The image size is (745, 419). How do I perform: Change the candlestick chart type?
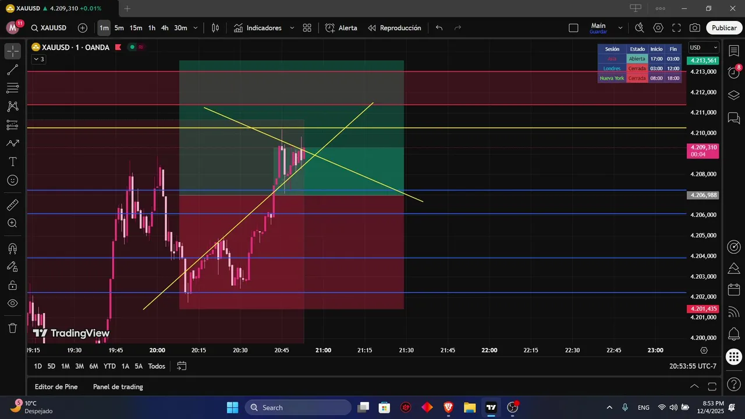[x=215, y=28]
